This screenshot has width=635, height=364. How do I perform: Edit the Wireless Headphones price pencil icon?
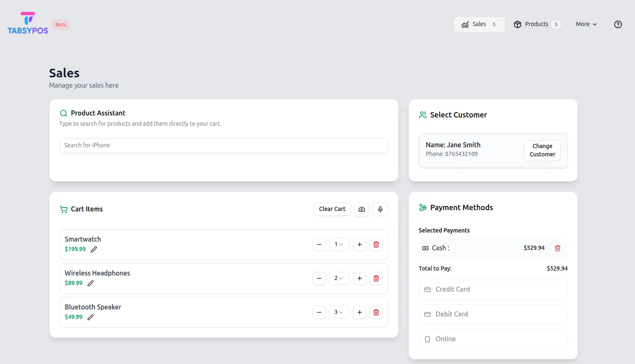(91, 283)
